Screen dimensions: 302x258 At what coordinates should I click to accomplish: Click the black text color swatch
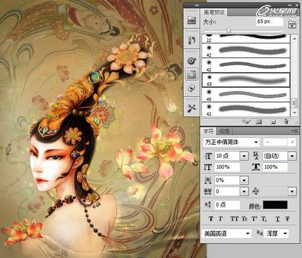tap(275, 205)
